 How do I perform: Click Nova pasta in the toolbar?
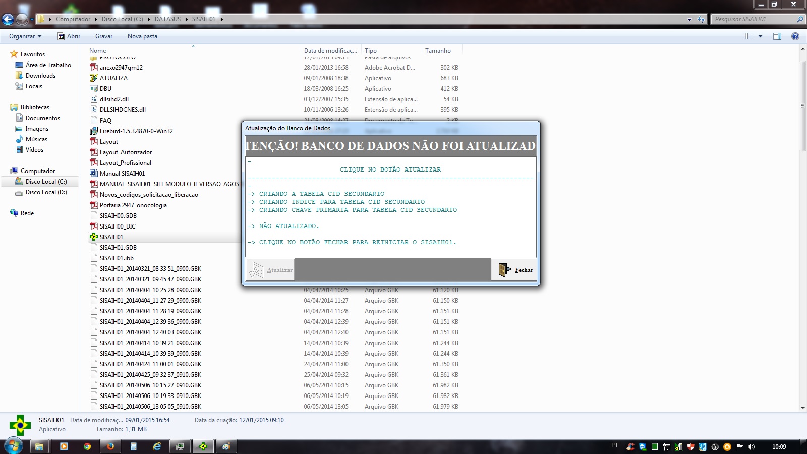coord(142,36)
